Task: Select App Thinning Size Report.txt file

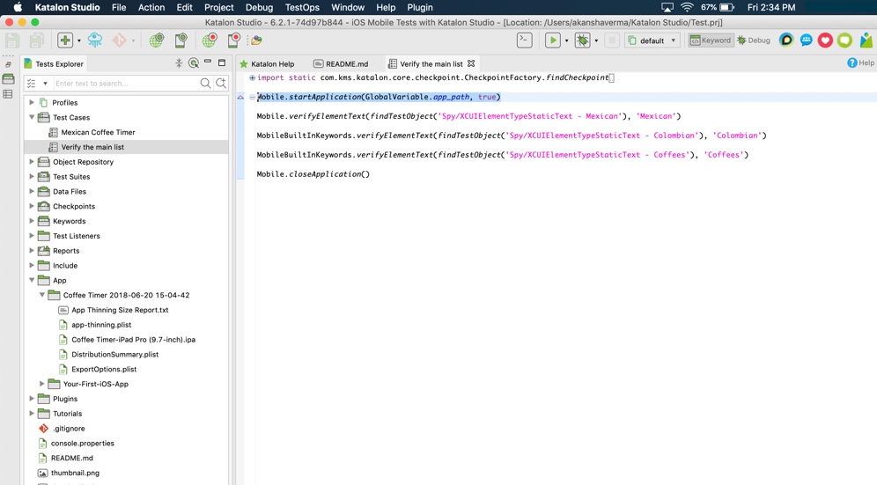Action: tap(120, 310)
